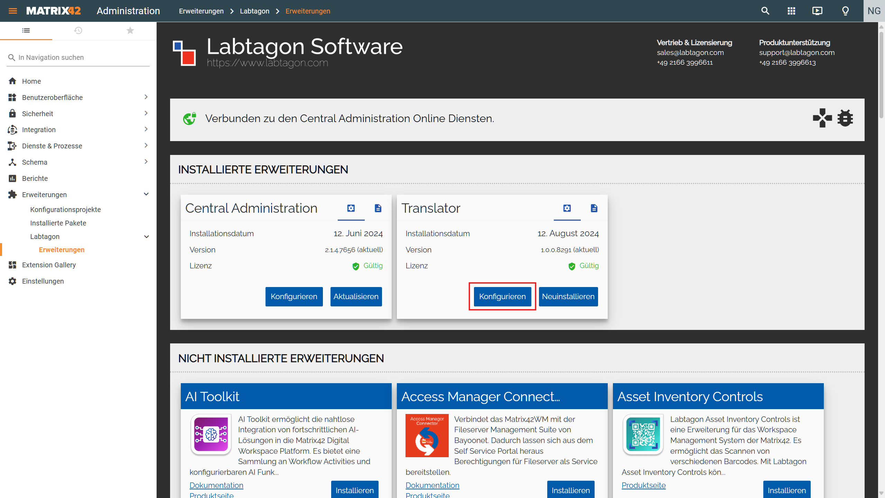Expand the Sicherheit chevron
Screen dimensions: 885x498
[146, 113]
